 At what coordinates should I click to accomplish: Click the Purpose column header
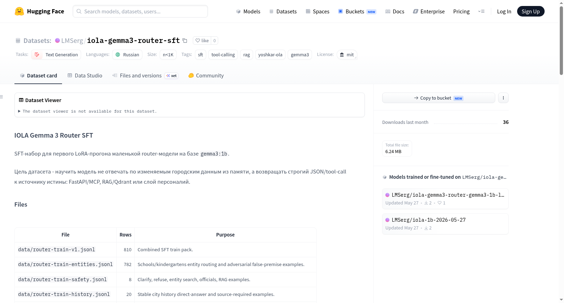click(x=225, y=235)
